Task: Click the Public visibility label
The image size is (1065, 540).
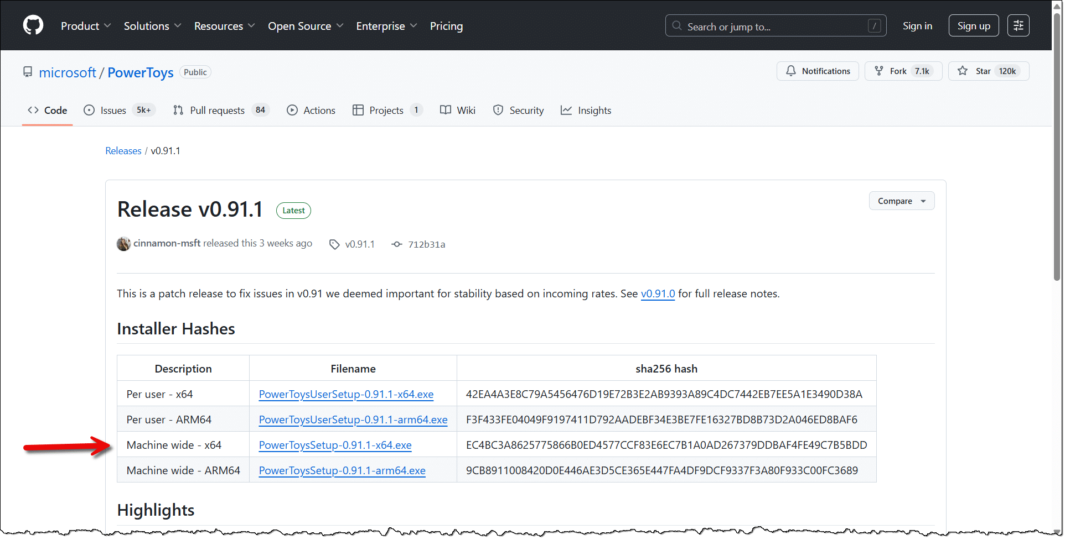Action: (x=195, y=72)
